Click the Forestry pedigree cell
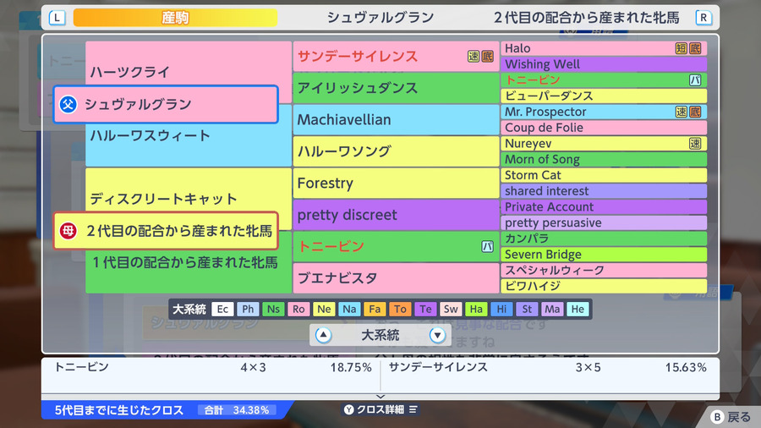Image resolution: width=761 pixels, height=428 pixels. pyautogui.click(x=396, y=183)
